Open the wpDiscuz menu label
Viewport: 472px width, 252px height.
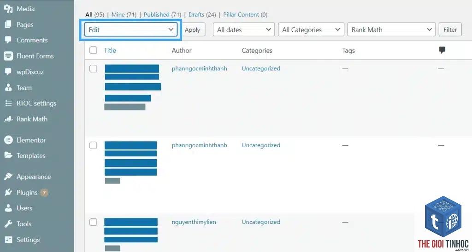pos(30,72)
